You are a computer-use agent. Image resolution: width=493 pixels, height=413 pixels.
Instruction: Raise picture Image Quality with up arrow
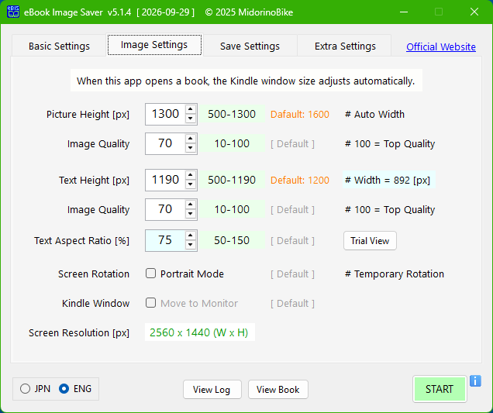point(191,139)
